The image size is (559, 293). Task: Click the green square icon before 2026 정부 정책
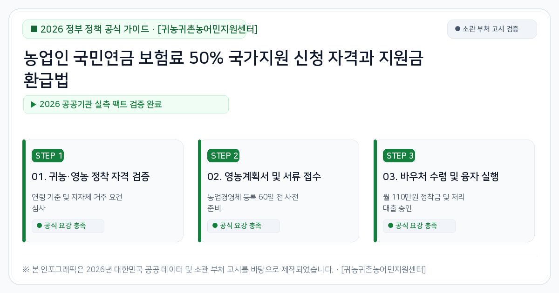click(34, 29)
